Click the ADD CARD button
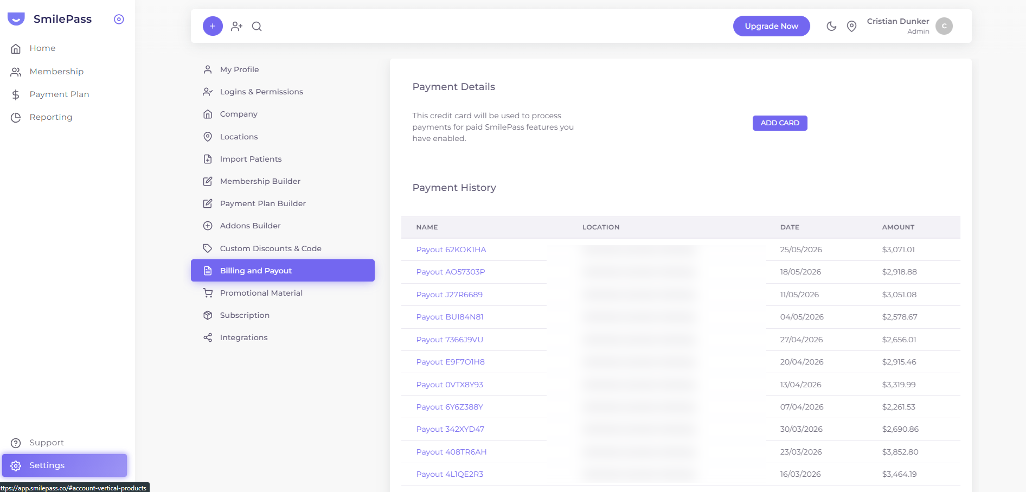Screen dimensions: 1026x492 (x=780, y=123)
